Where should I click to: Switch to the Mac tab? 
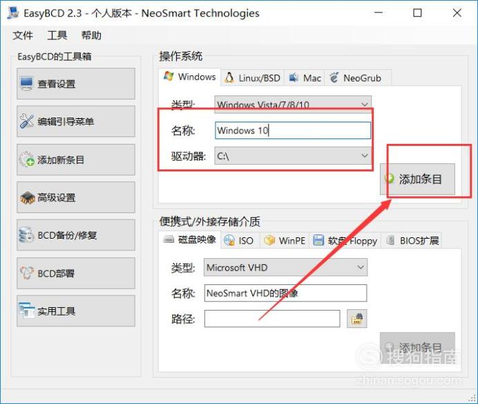pyautogui.click(x=305, y=78)
